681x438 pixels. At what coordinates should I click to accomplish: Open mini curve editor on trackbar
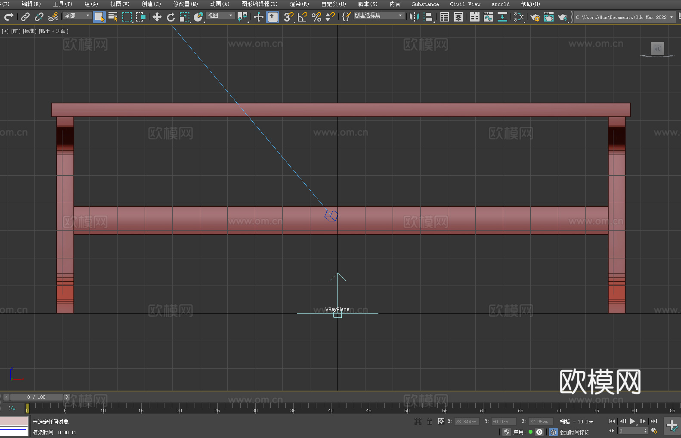pyautogui.click(x=12, y=408)
